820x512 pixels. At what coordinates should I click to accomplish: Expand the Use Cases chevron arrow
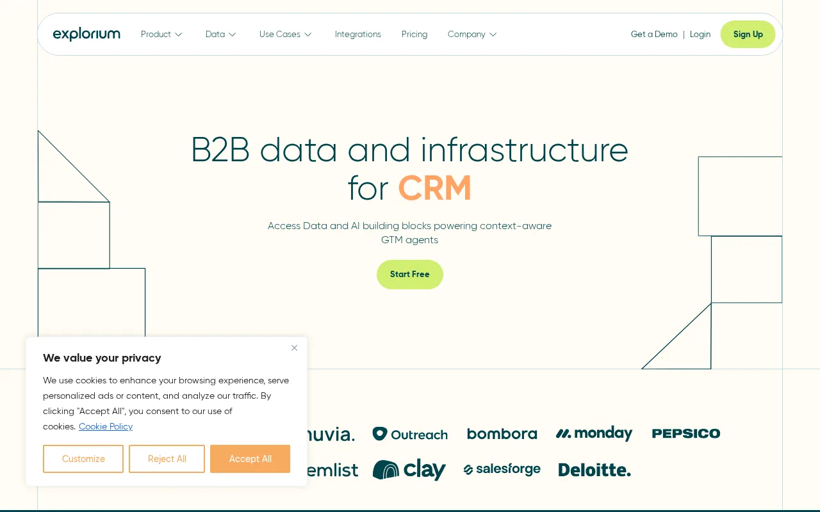click(x=308, y=35)
